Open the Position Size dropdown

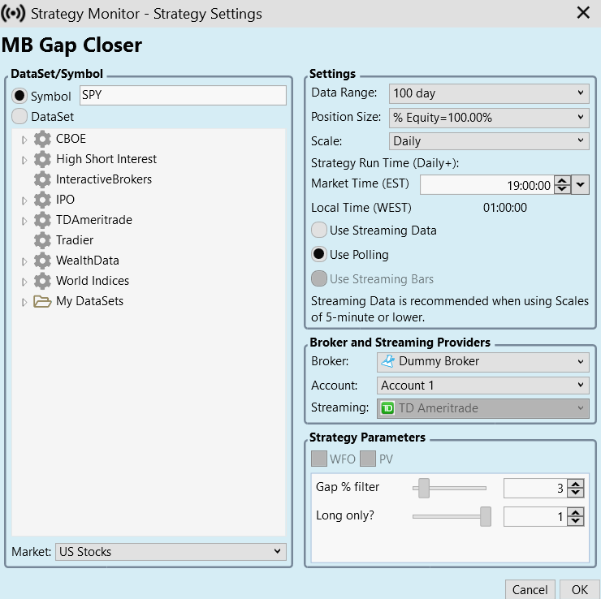click(489, 117)
